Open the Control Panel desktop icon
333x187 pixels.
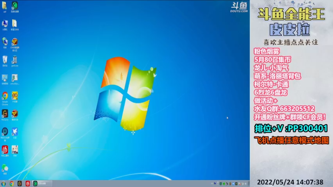pos(5,79)
